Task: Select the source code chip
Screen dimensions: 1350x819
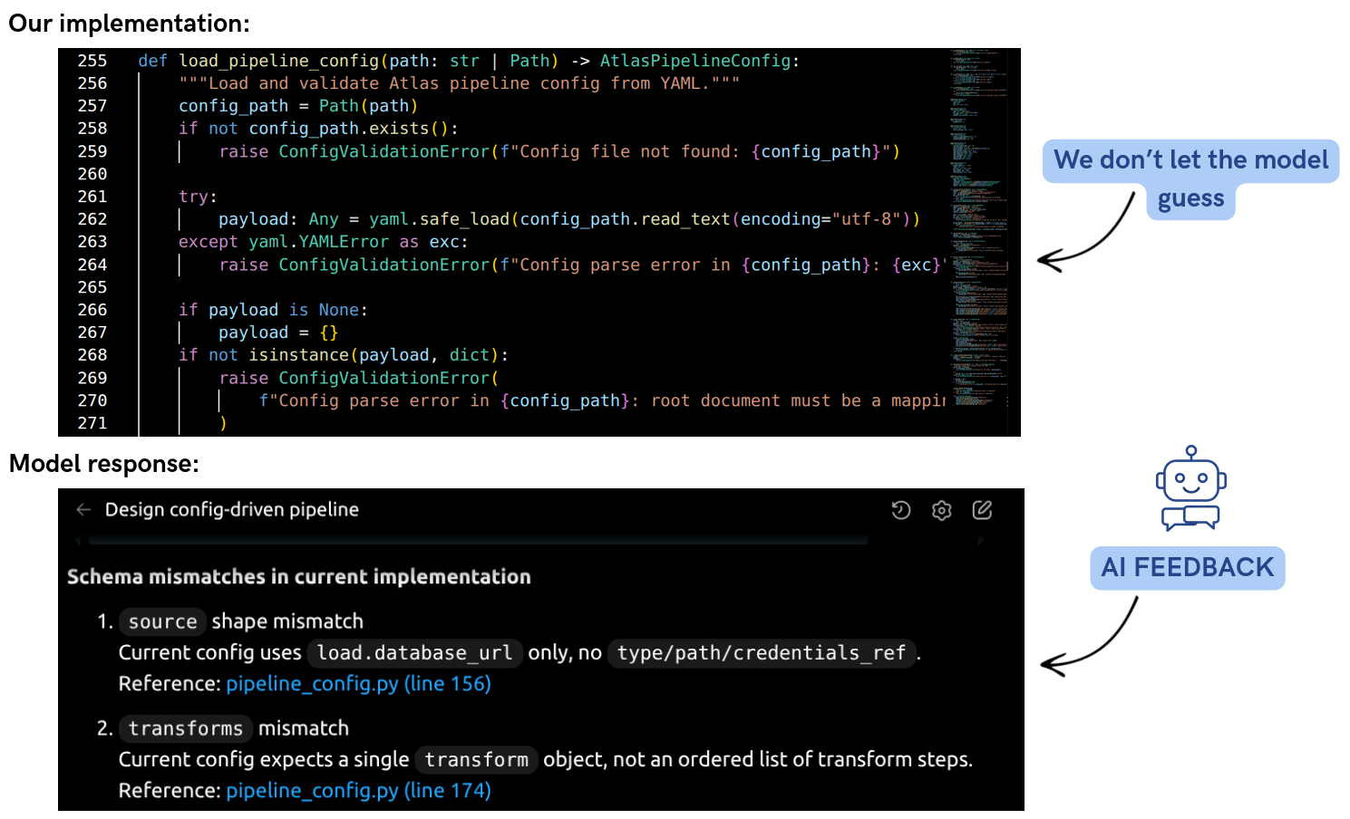Action: (162, 621)
